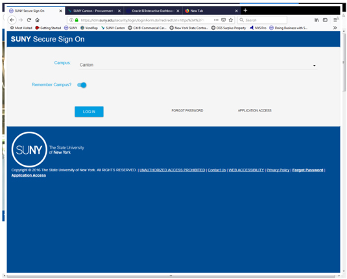Screen dimensions: 347x279
Task: Reload the page with the refresh icon
Action: (29, 20)
